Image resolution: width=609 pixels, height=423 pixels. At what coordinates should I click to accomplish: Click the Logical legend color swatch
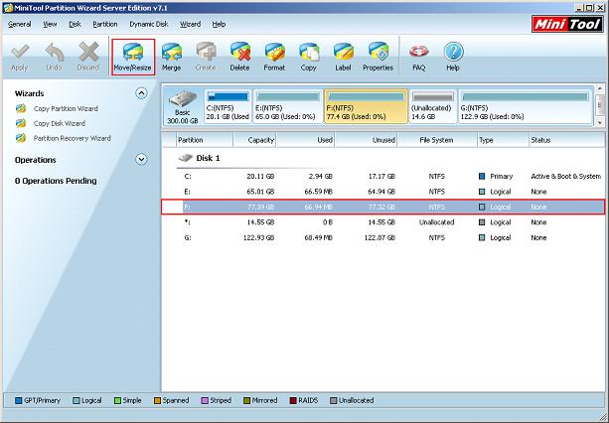[x=76, y=400]
